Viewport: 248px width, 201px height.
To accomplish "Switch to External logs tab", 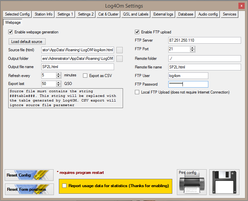I will [163, 14].
